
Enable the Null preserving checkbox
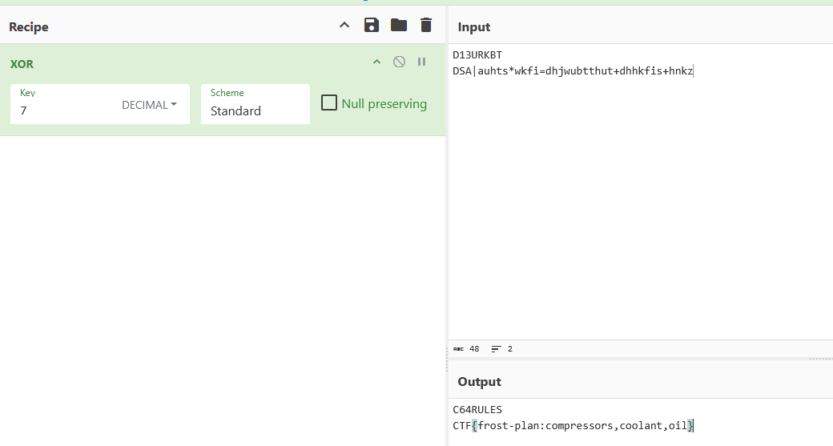coord(329,103)
